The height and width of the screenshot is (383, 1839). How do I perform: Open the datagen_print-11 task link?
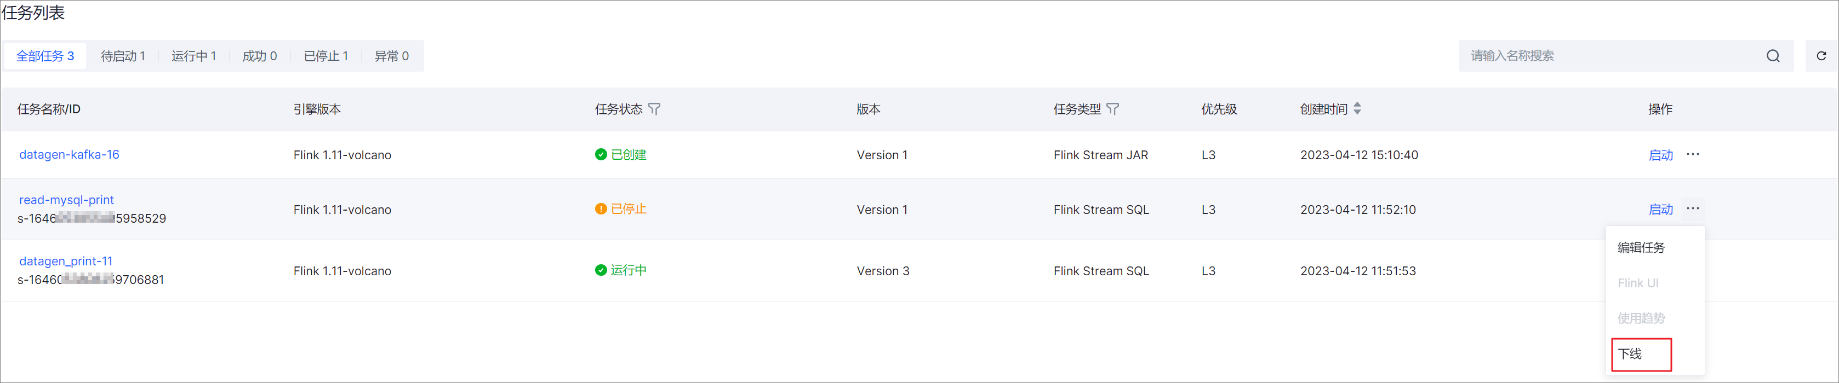(66, 262)
